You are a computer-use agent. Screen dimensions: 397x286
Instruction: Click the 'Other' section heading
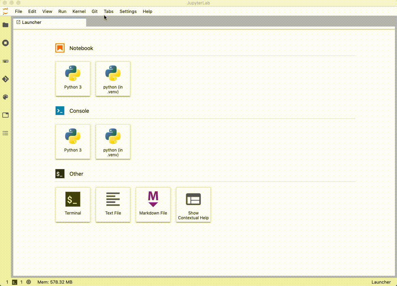coord(76,174)
